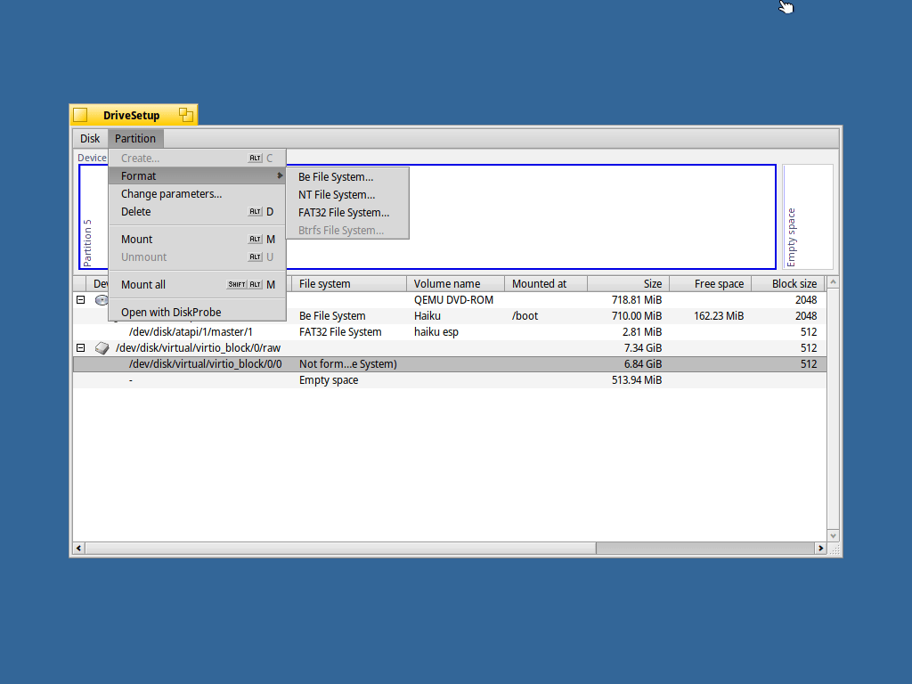Click the 6.84 GiB size value

[643, 364]
